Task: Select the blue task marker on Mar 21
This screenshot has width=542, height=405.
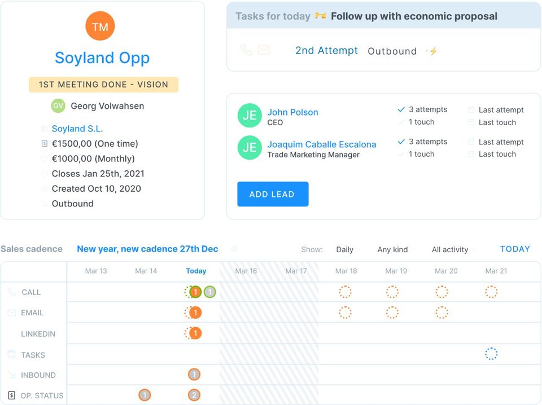Action: coord(491,354)
